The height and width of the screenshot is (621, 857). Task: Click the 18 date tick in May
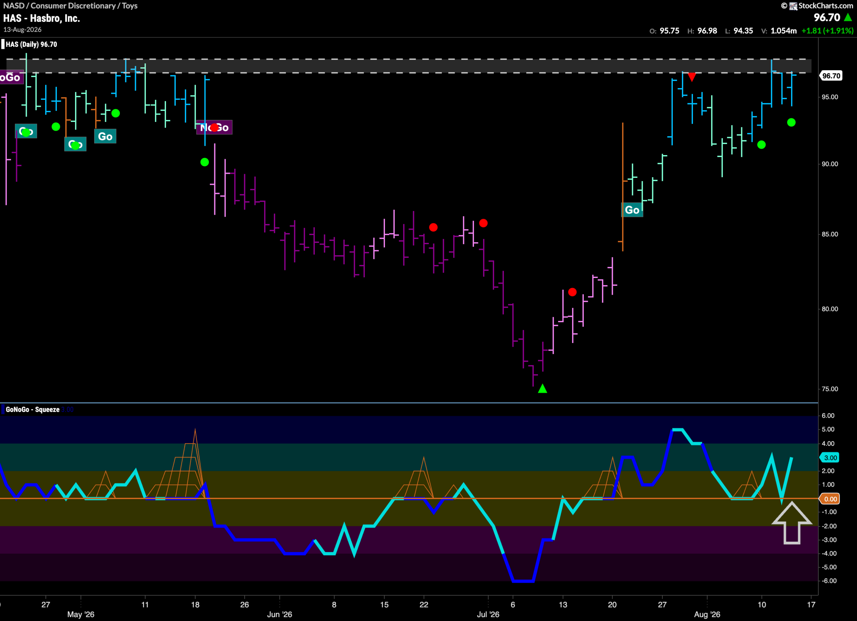[x=195, y=604]
